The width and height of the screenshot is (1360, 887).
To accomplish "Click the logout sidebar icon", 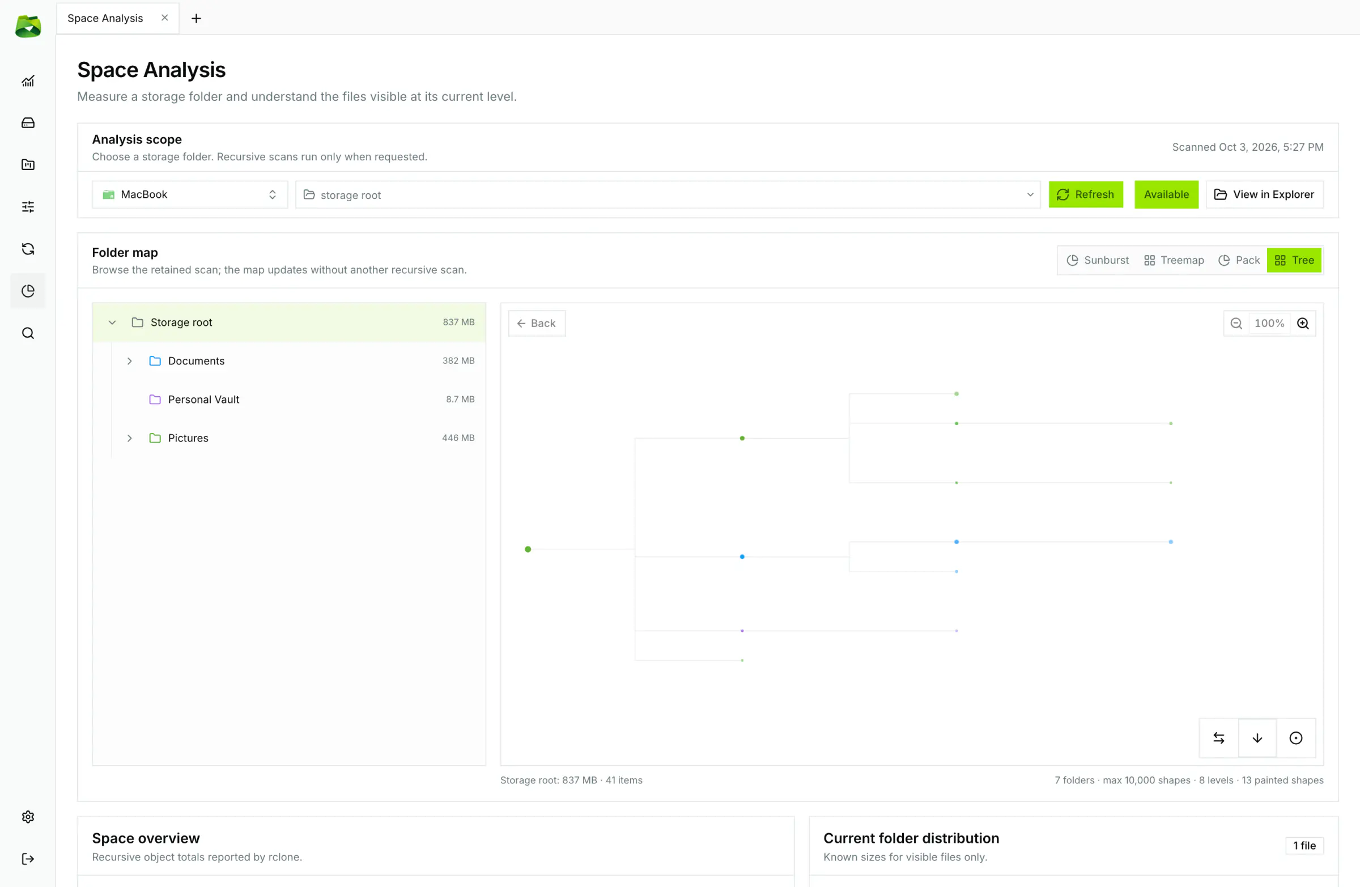I will pos(27,859).
